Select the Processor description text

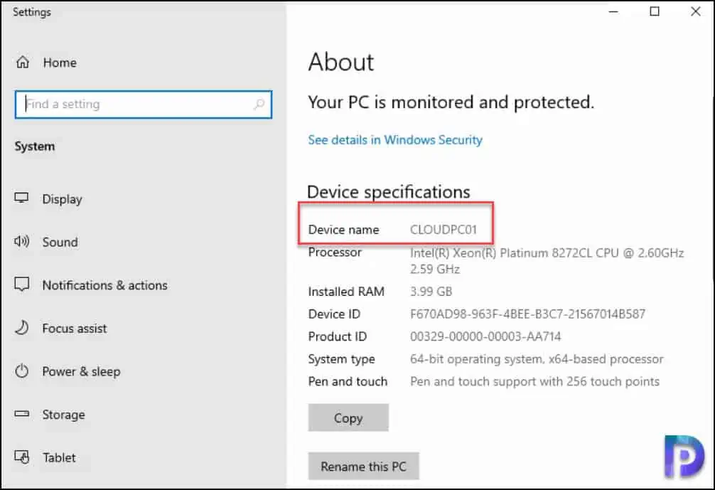547,260
